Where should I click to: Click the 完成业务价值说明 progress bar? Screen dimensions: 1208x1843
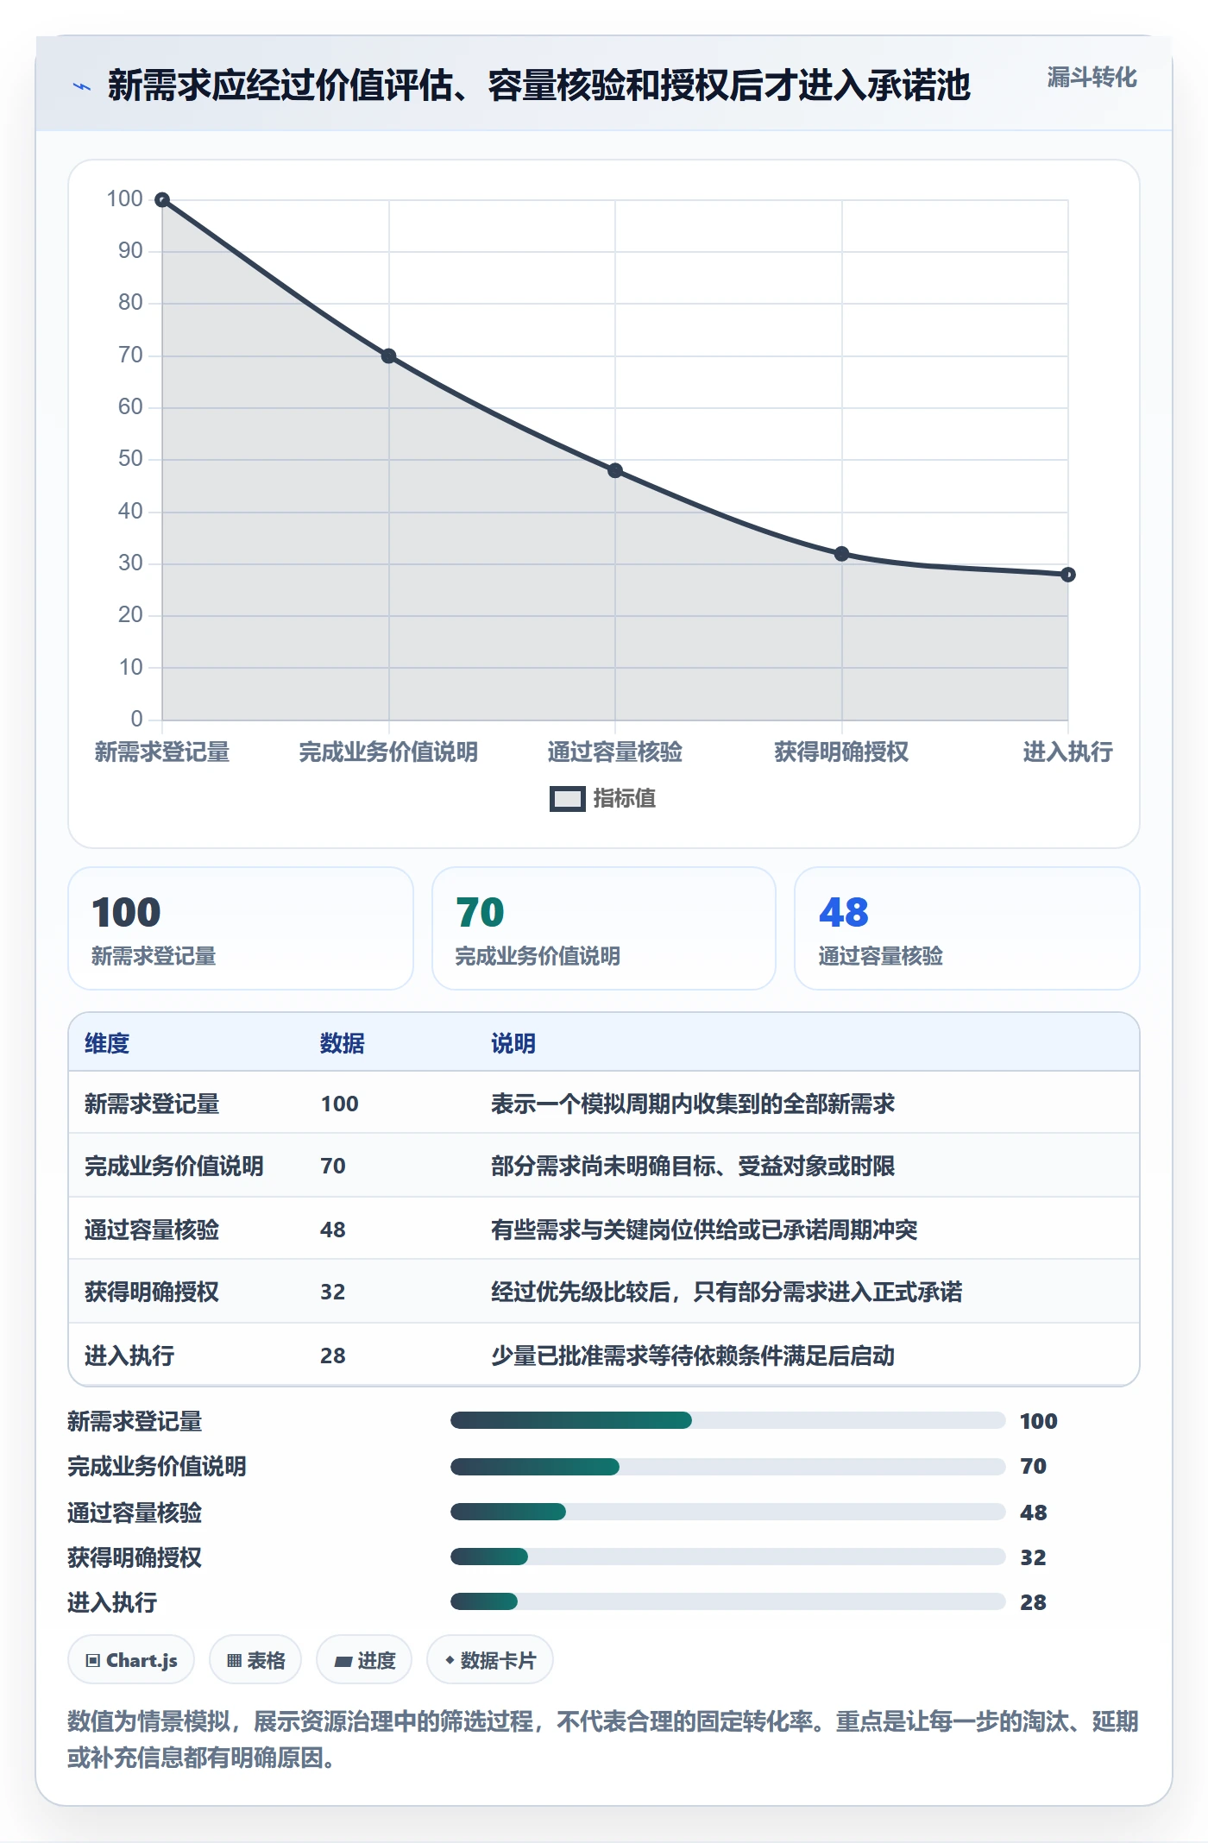[728, 1466]
